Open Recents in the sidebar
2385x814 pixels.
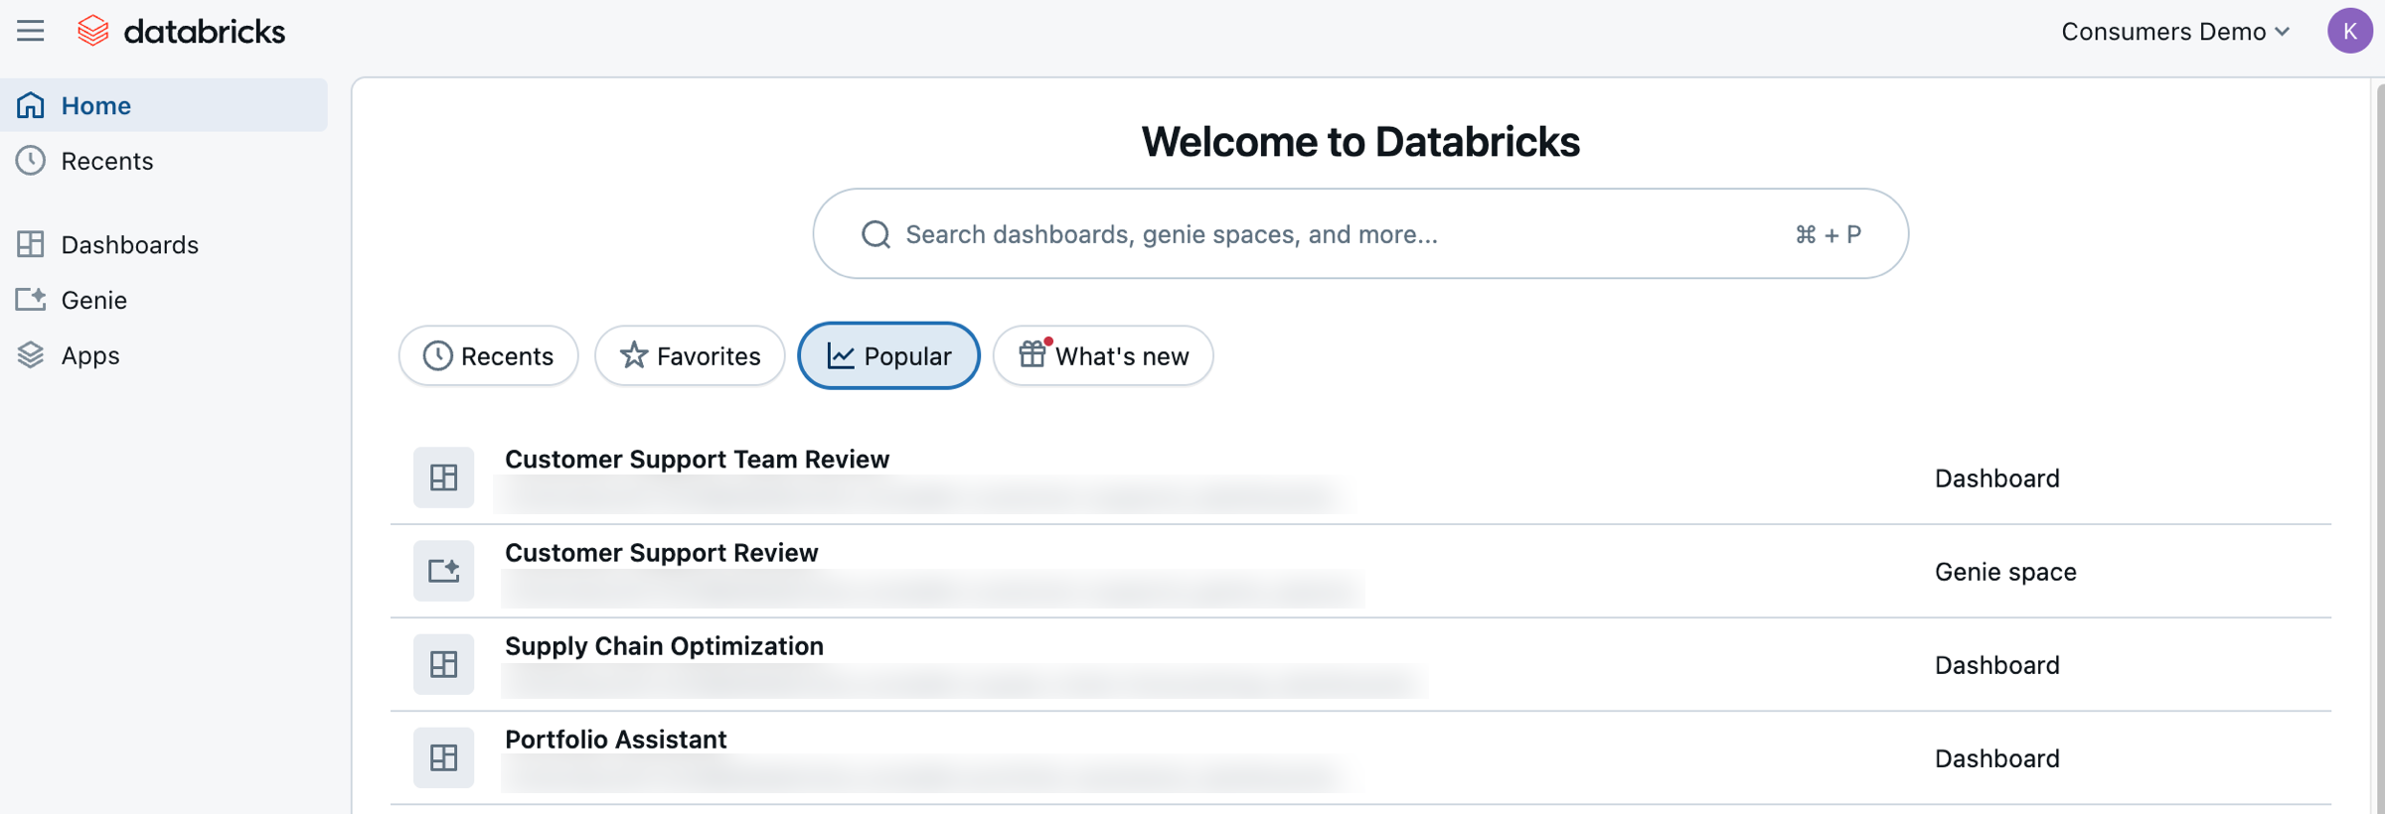106,161
